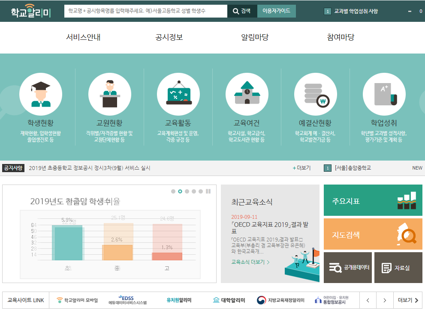The height and width of the screenshot is (313, 425).
Task: Select the 교육활동 chalkboard icon
Action: pos(178,94)
